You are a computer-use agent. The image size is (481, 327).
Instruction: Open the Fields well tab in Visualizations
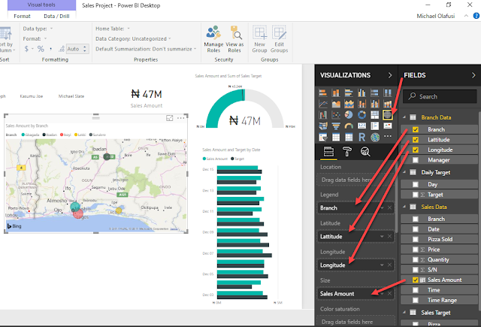click(x=328, y=152)
